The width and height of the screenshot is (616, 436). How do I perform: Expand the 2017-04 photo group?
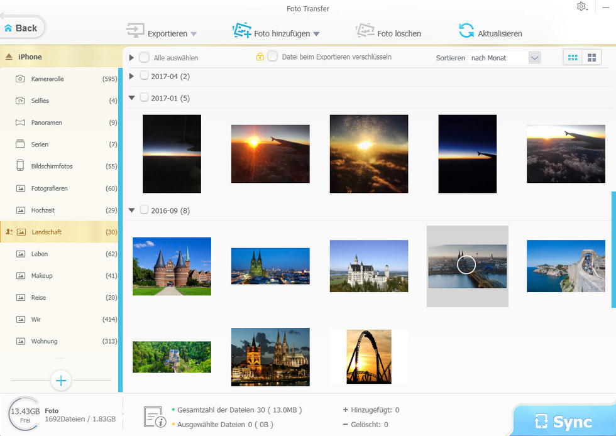pyautogui.click(x=131, y=76)
